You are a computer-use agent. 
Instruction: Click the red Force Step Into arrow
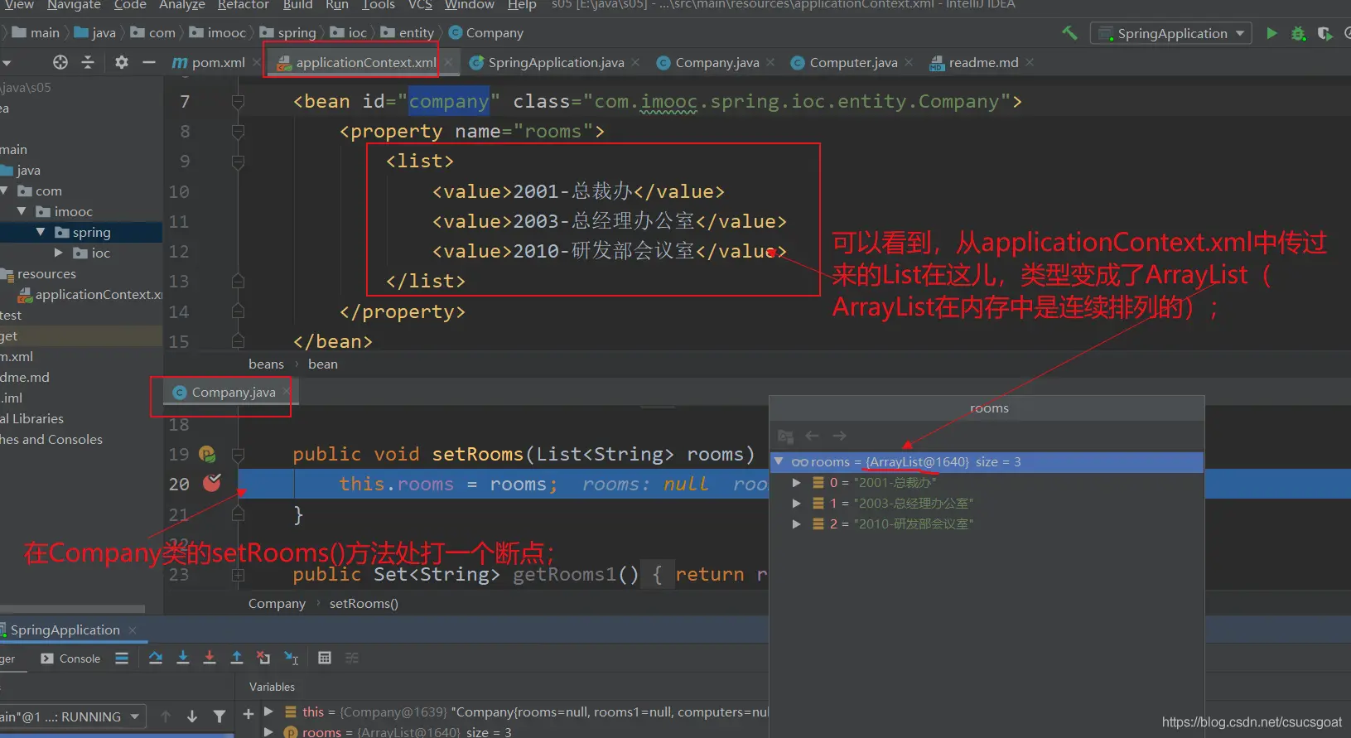210,658
